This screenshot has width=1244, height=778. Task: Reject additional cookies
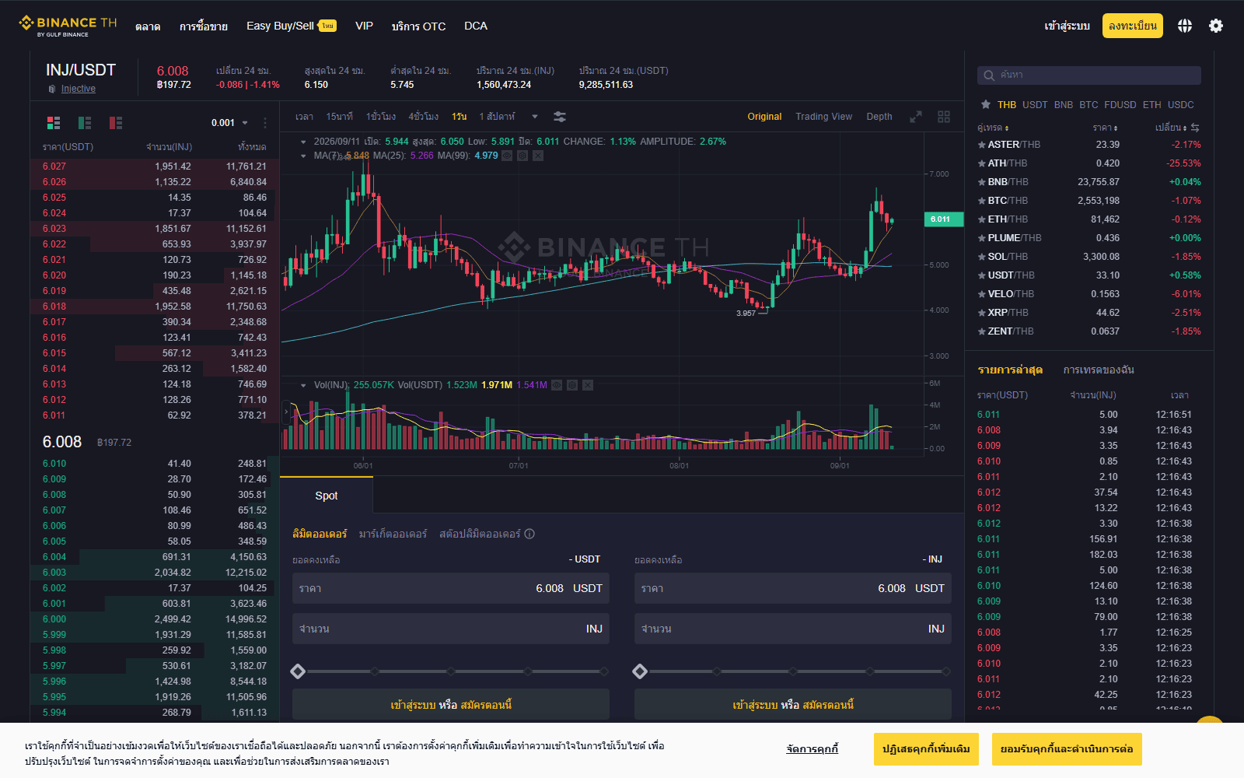click(x=926, y=749)
